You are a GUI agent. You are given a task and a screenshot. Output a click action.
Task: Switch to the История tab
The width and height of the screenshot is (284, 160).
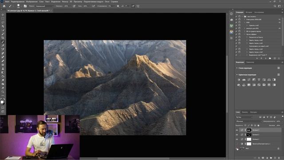pos(249,12)
